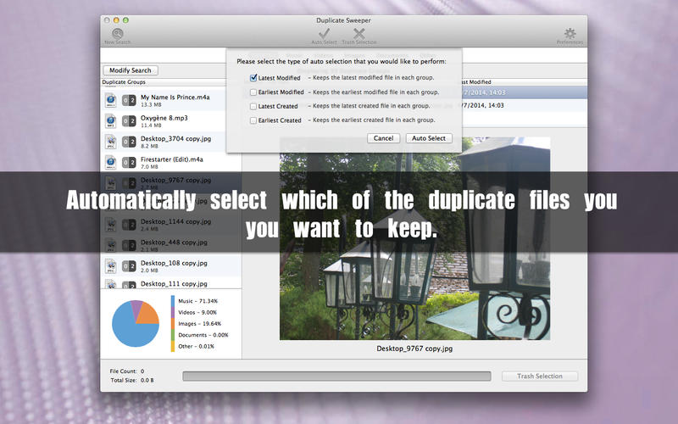Check the Earliest Created option

253,120
